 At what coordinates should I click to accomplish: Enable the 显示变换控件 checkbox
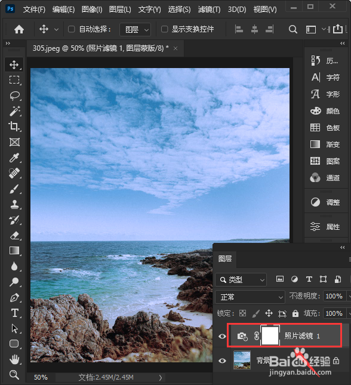(x=164, y=29)
